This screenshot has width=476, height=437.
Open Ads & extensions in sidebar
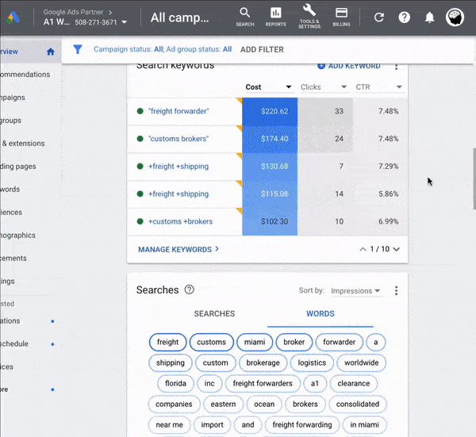pos(23,144)
